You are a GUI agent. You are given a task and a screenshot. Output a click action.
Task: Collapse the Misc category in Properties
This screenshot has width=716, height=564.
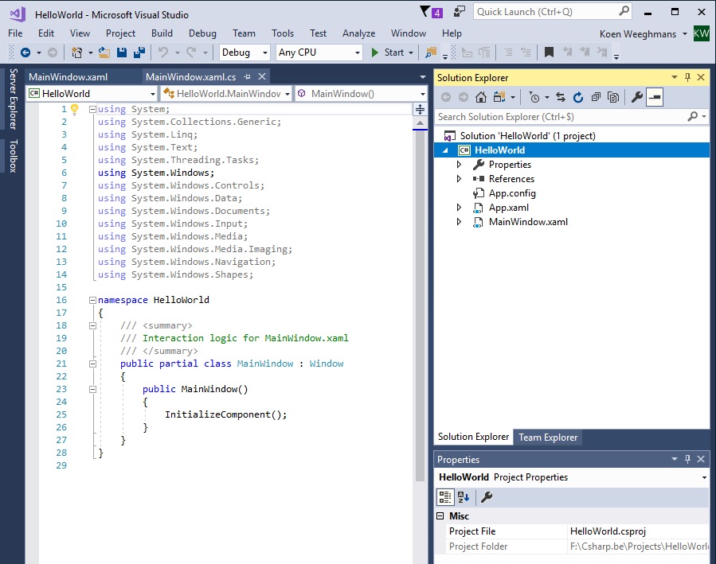[440, 516]
